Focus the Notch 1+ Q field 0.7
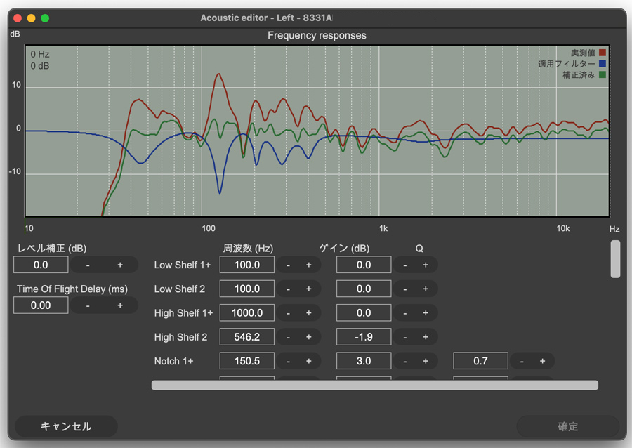 click(480, 361)
